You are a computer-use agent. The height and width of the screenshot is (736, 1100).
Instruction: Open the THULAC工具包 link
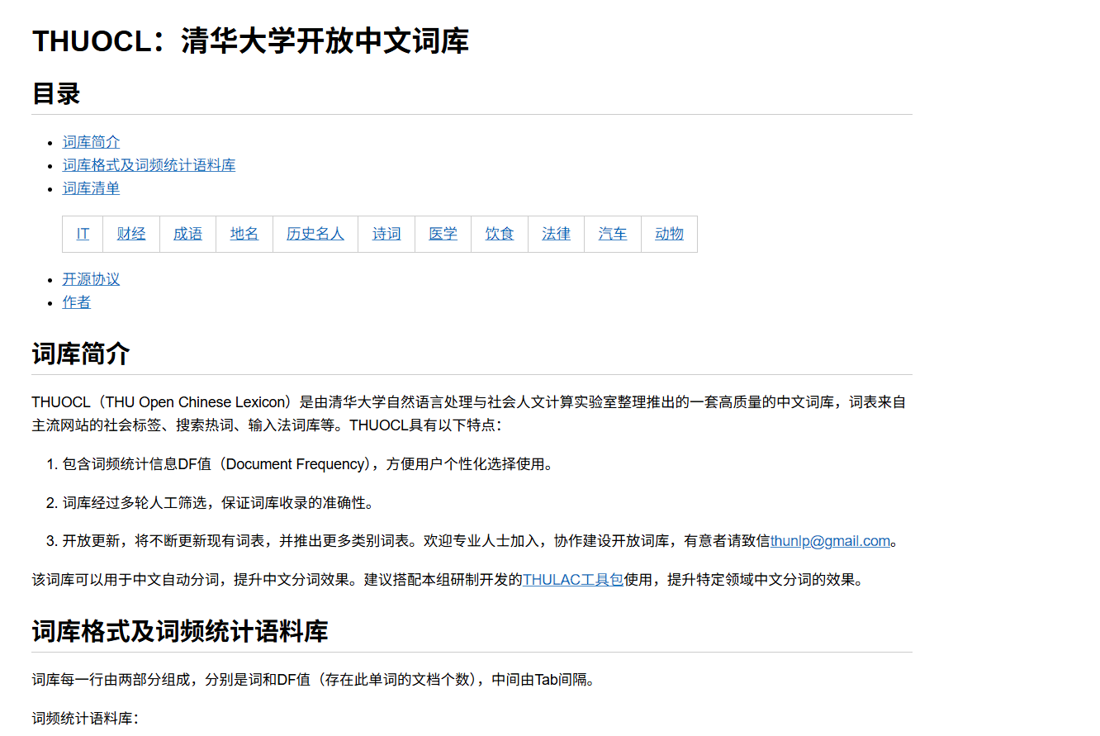(x=573, y=580)
